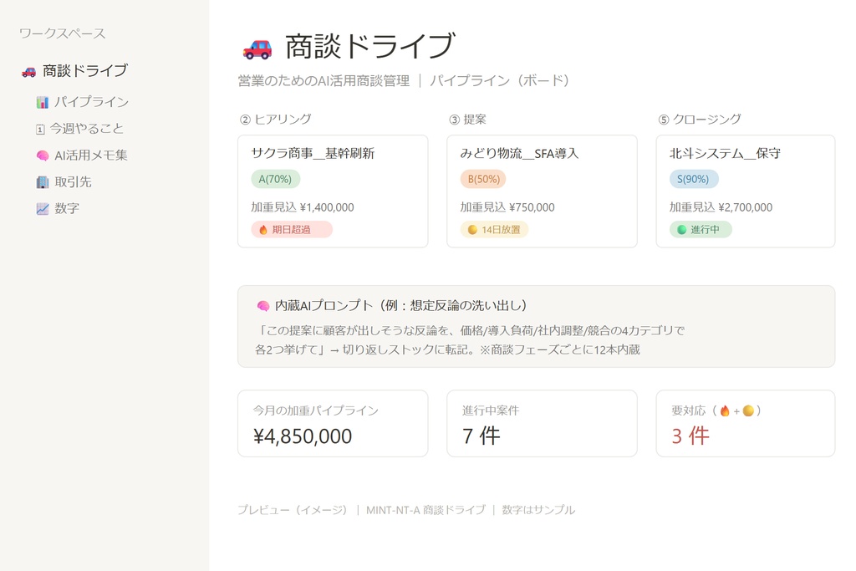
Task: Click 加重見込 ¥750,000 value
Action: 507,207
